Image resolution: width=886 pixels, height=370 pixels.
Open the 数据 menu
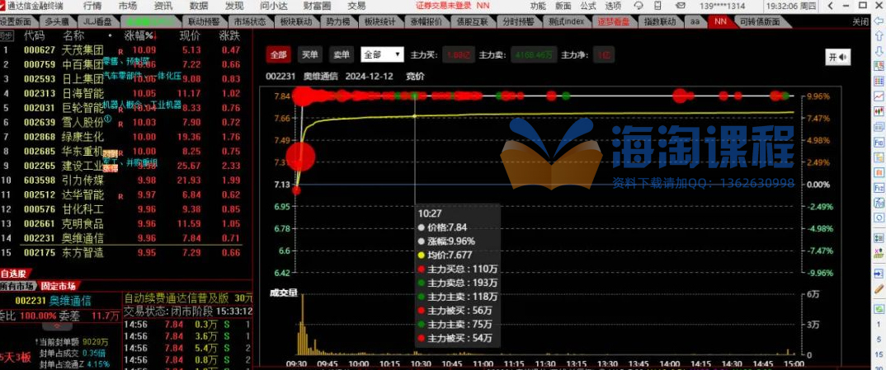(x=199, y=6)
